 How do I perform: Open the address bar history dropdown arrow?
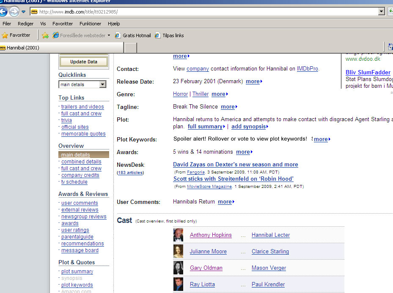[382, 11]
